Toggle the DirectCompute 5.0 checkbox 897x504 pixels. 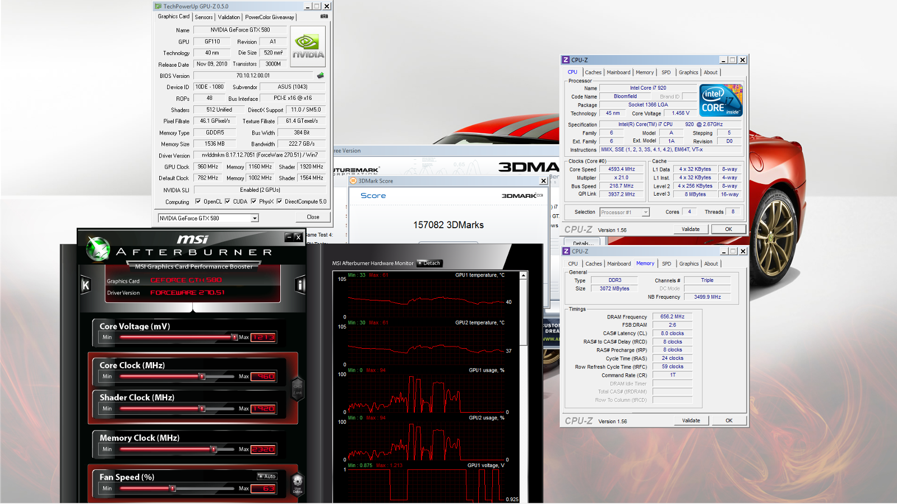pos(279,201)
